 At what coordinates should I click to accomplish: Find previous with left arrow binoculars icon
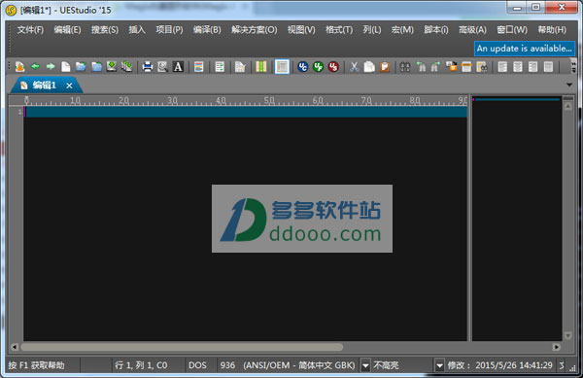point(421,66)
